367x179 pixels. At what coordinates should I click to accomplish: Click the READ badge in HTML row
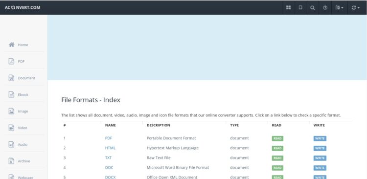pyautogui.click(x=277, y=148)
